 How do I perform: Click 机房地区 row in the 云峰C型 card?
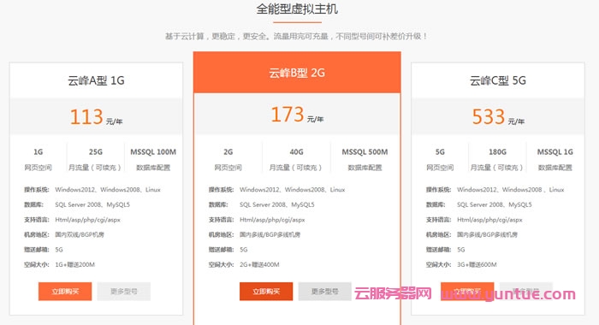tap(471, 234)
